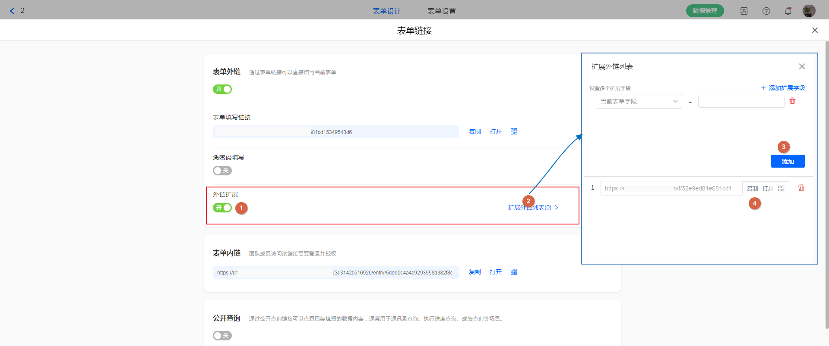The image size is (829, 346).
Task: Switch to the 表单设计 tab
Action: tap(386, 11)
